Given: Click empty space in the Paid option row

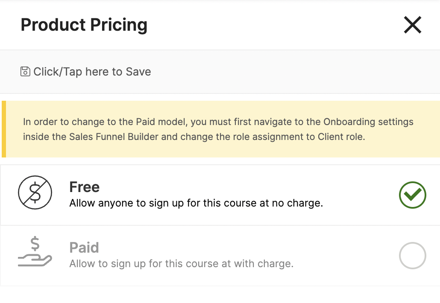Looking at the screenshot, I should [x=345, y=256].
